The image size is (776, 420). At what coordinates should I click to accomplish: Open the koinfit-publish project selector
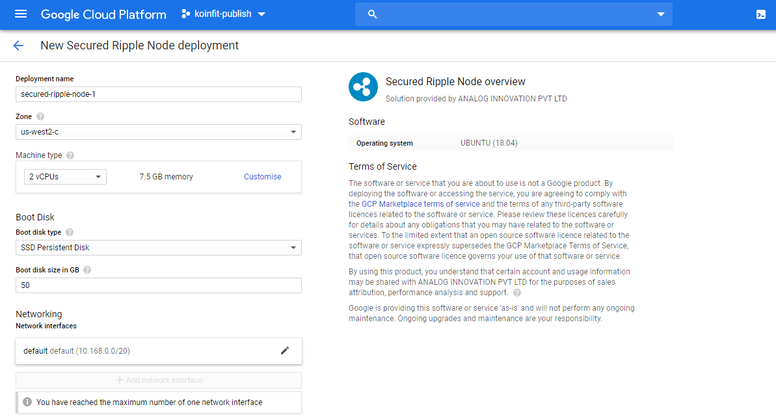pos(223,14)
